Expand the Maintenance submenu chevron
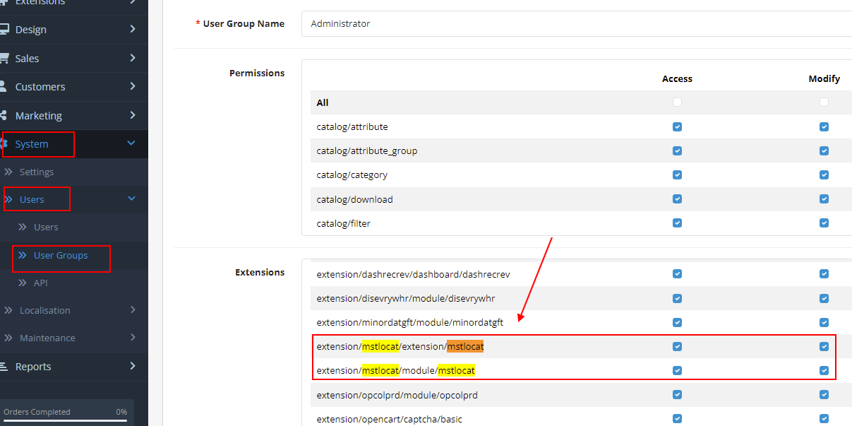The width and height of the screenshot is (852, 426). tap(133, 338)
